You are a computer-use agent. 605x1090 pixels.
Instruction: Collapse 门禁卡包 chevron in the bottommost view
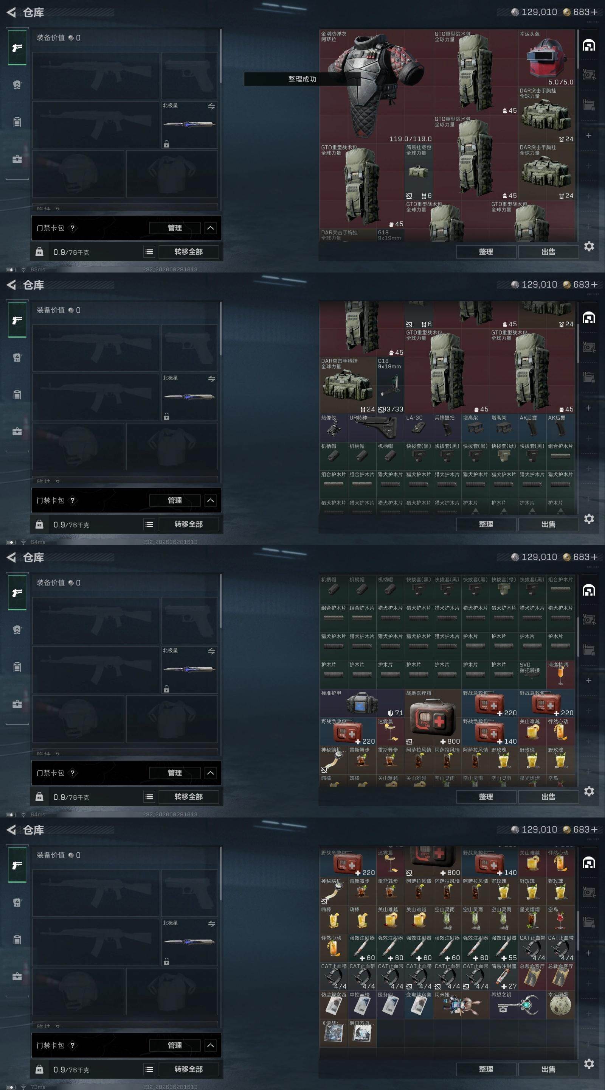click(211, 1046)
